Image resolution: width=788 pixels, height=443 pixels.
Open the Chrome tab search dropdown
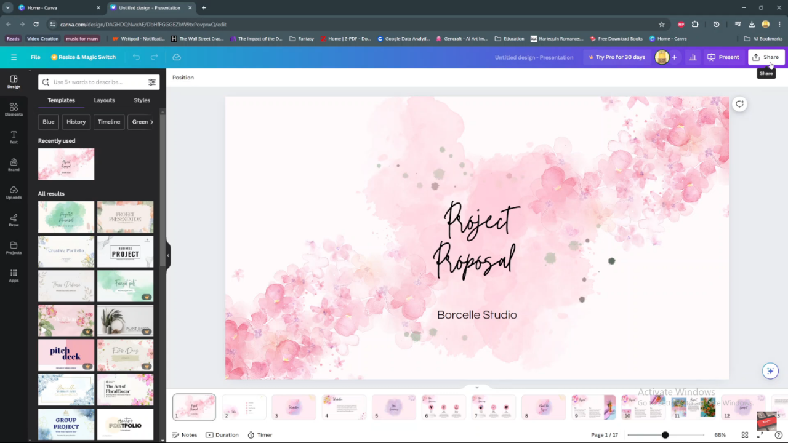click(x=7, y=7)
